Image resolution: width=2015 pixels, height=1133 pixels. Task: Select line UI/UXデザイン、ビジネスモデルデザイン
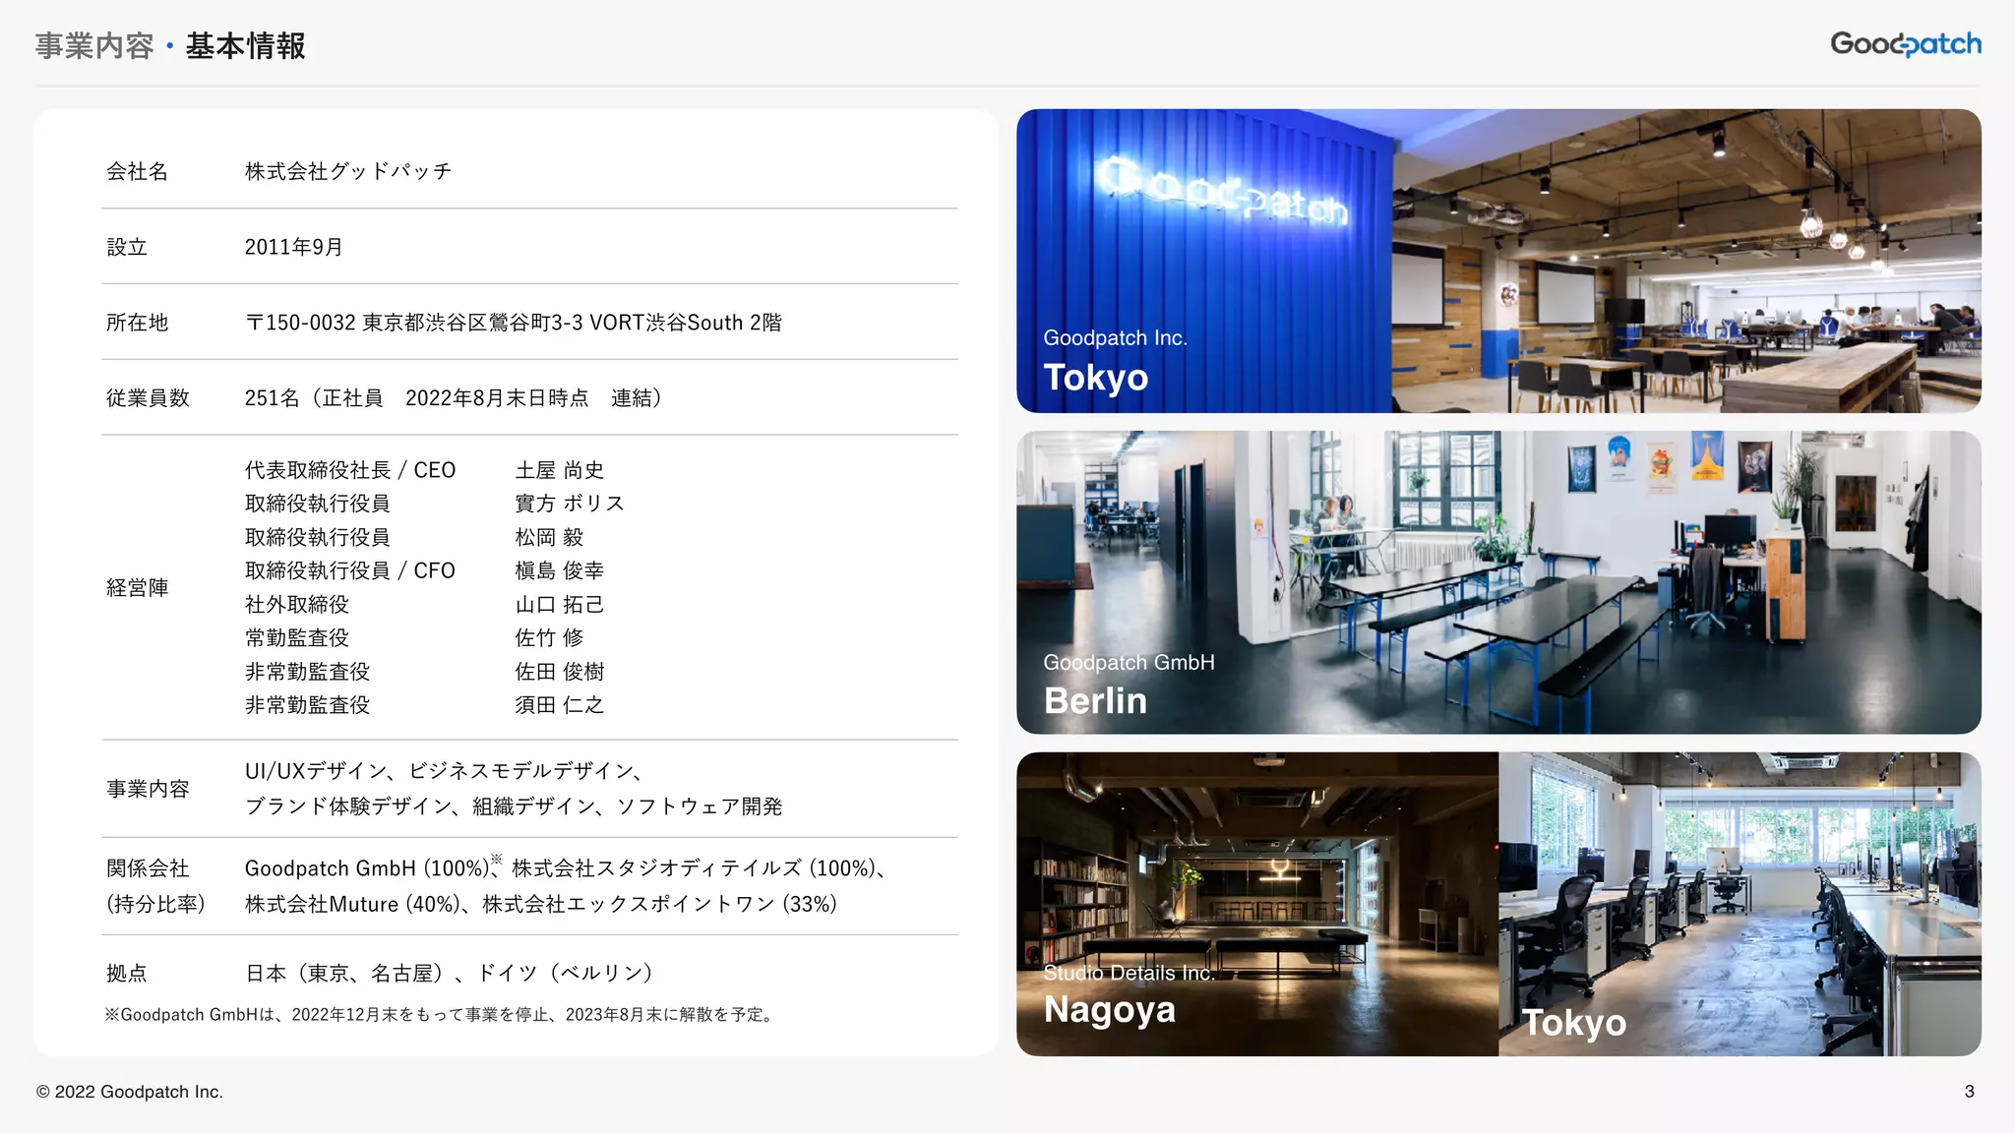(x=444, y=771)
